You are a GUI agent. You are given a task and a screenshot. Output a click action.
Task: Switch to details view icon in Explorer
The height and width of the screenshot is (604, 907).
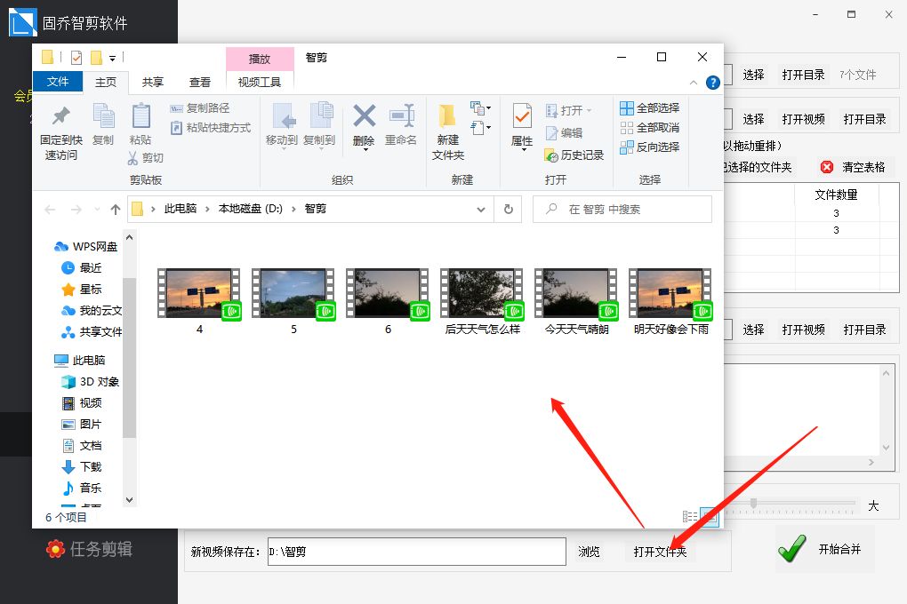[x=689, y=516]
